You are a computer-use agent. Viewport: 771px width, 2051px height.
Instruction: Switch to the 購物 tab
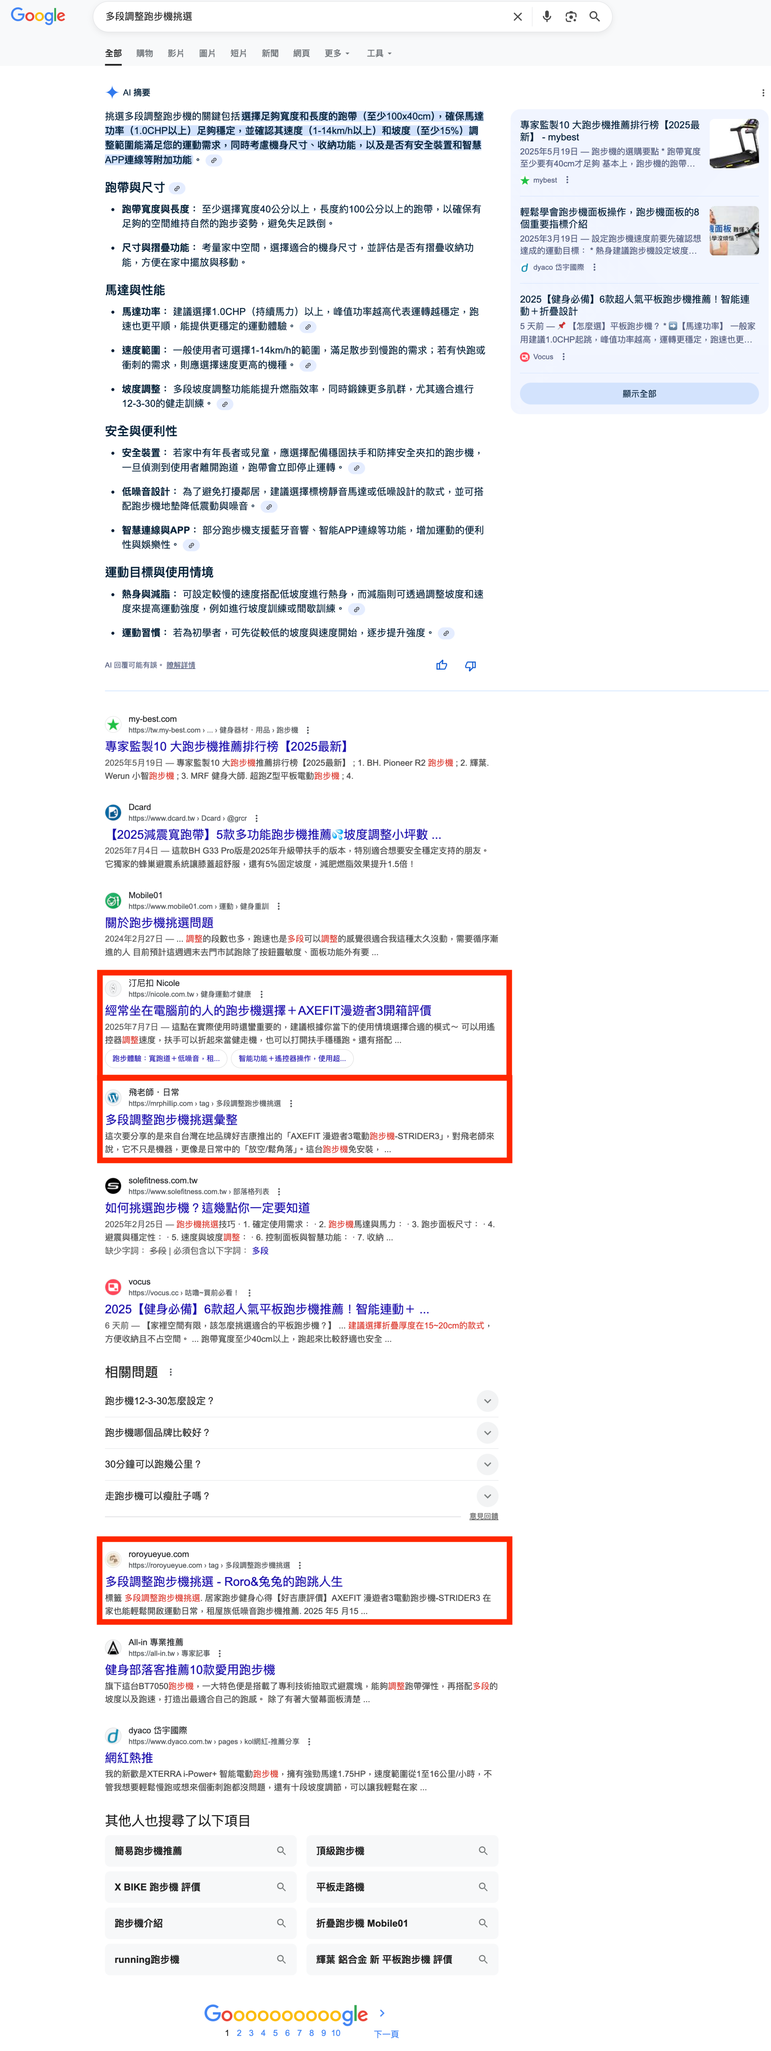click(144, 53)
